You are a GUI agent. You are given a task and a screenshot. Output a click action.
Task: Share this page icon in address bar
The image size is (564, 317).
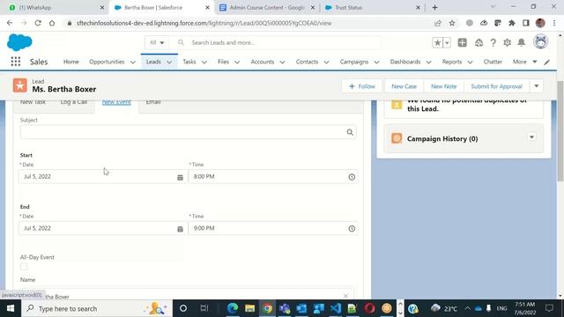click(x=437, y=23)
